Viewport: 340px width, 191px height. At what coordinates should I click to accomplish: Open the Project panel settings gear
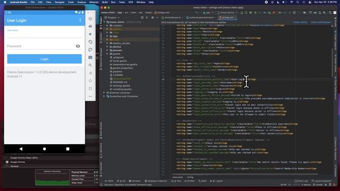tap(152, 18)
